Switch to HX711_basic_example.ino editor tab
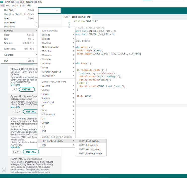Screen dimensions: 187x178 coord(77,17)
